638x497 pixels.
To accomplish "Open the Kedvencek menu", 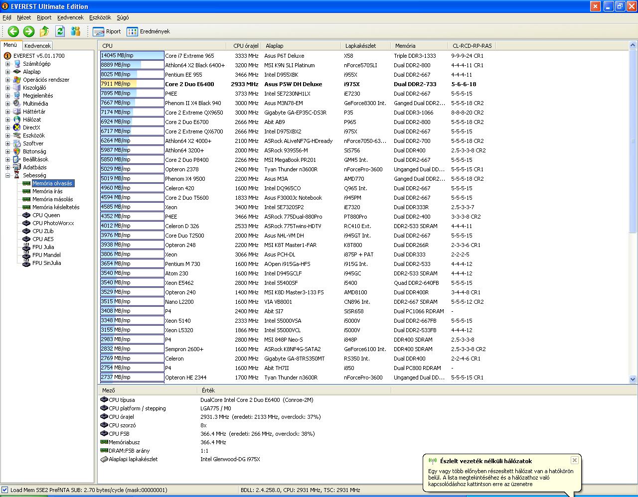I will [x=70, y=17].
